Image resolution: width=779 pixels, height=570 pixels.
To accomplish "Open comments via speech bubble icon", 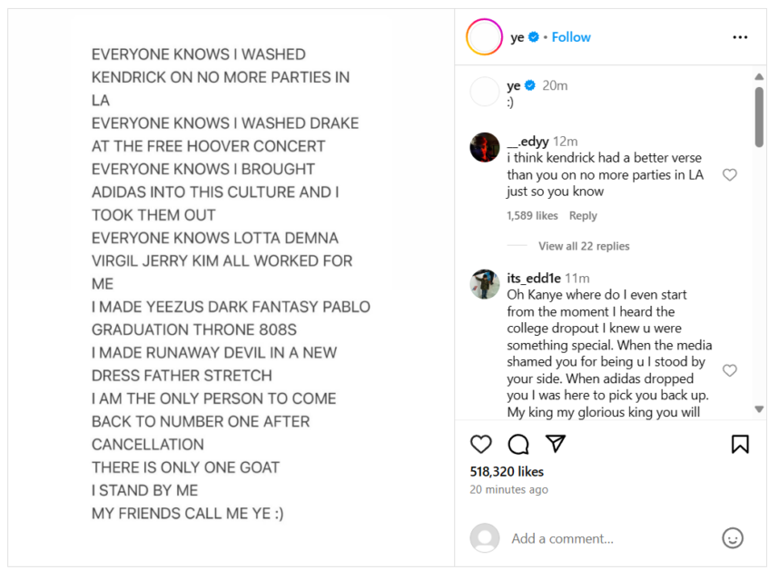I will [x=518, y=444].
